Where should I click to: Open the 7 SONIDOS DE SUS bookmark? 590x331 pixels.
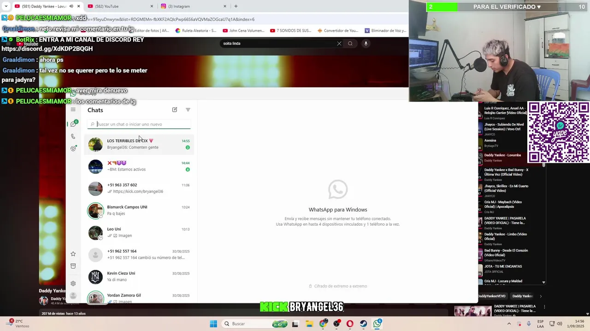[x=291, y=31]
